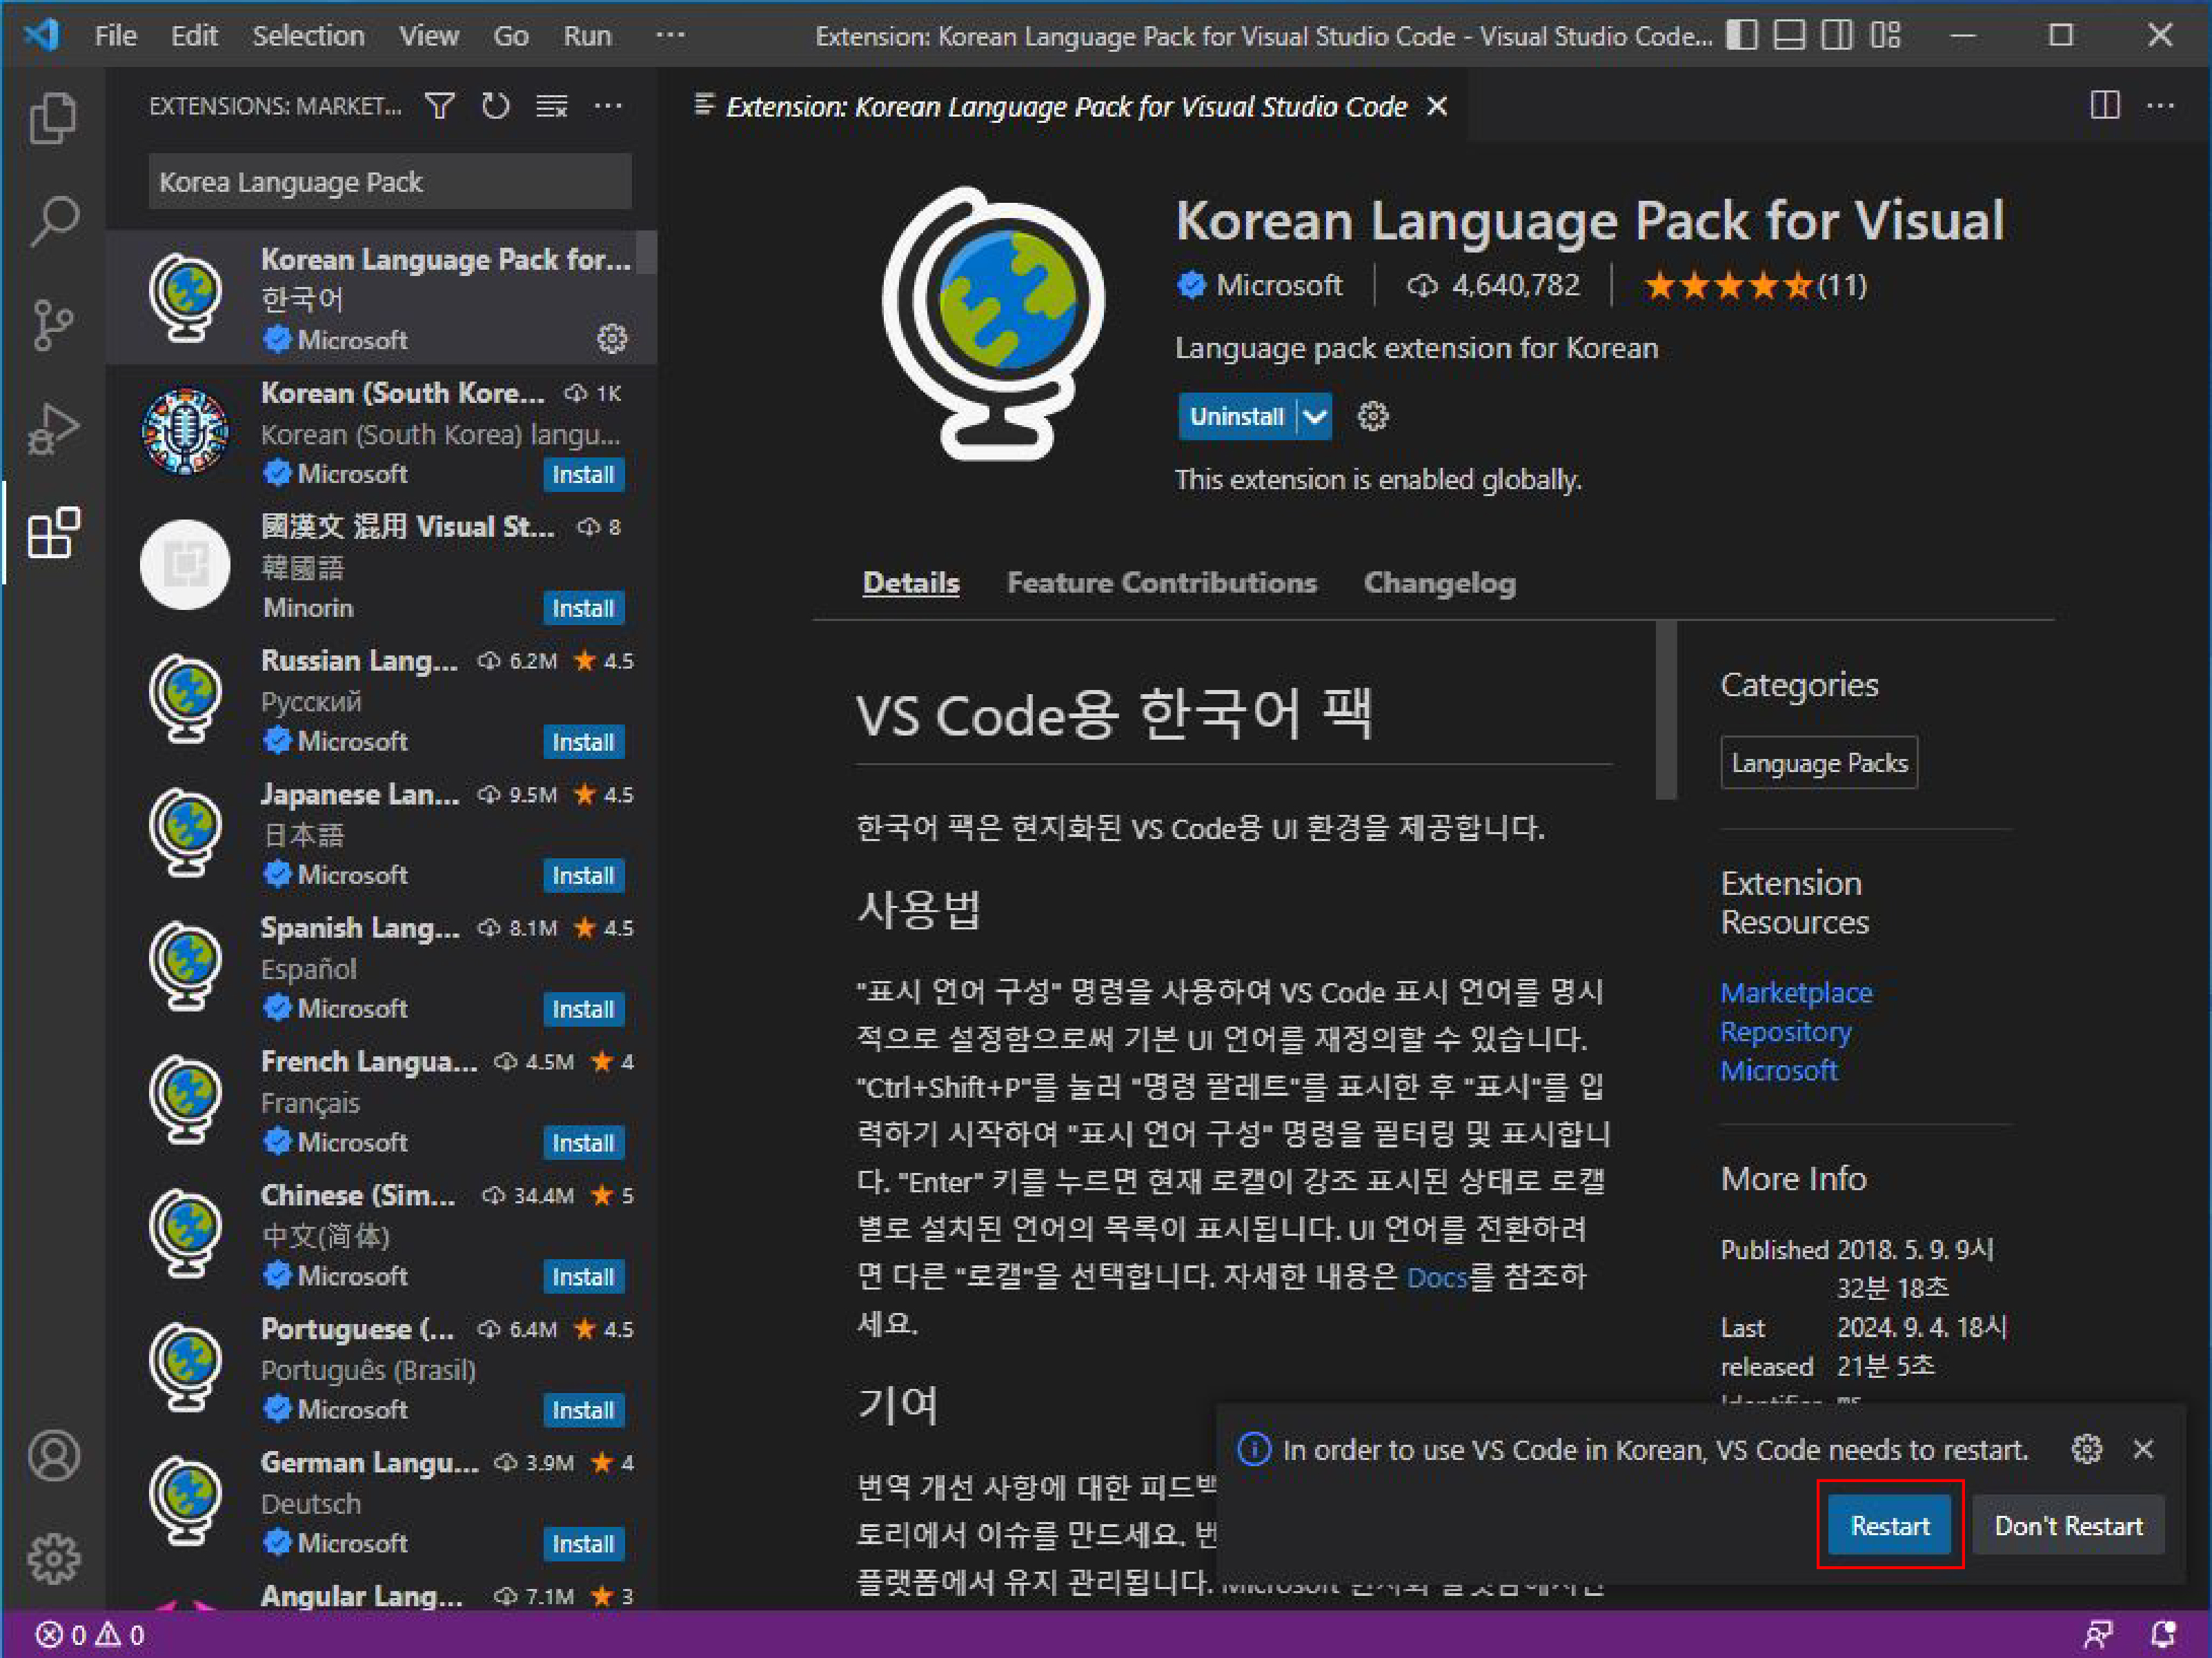
Task: Open the Run menu
Action: (587, 35)
